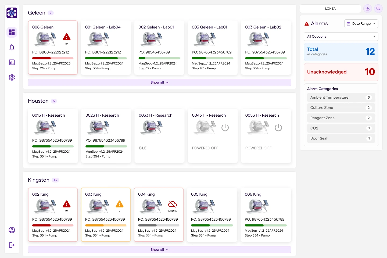Click the power icon on 0053 H - Research

click(278, 128)
